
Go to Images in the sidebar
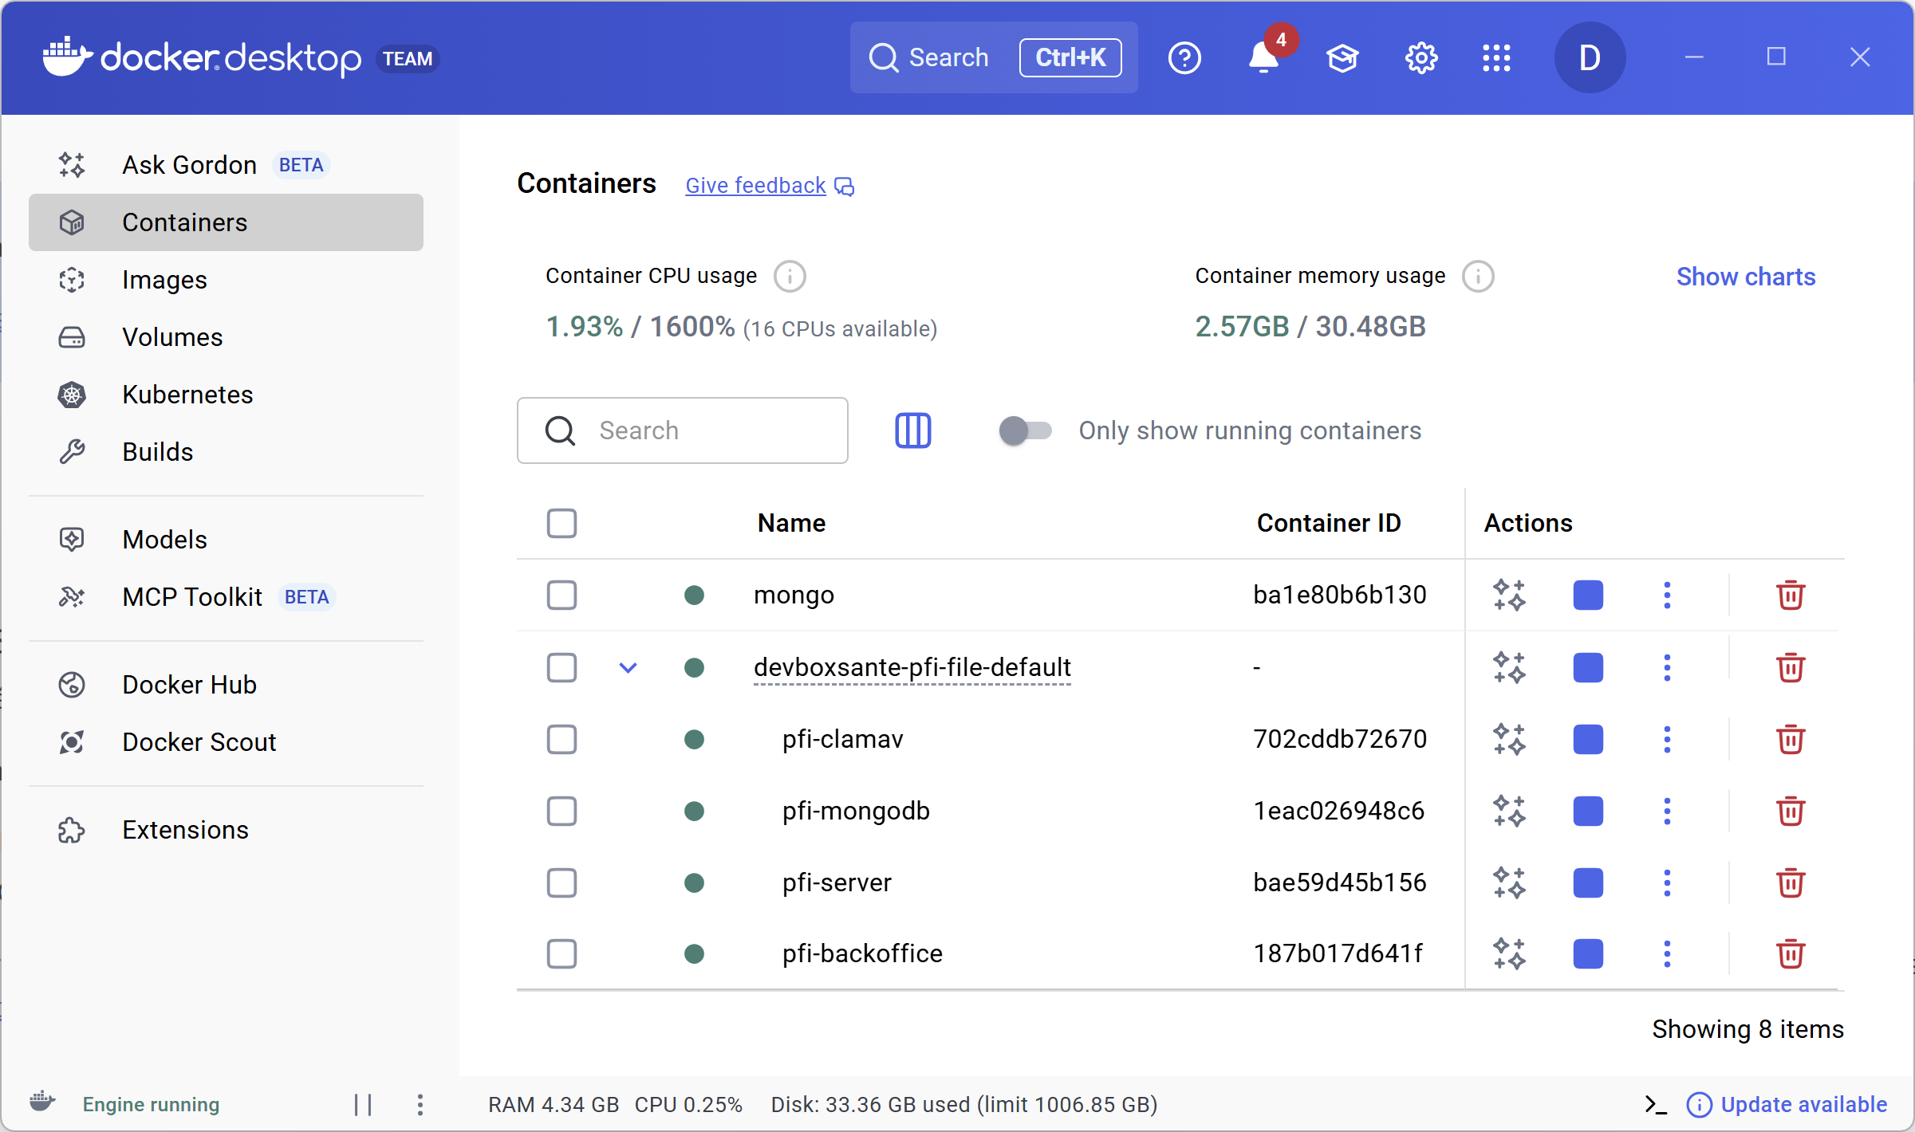164,280
